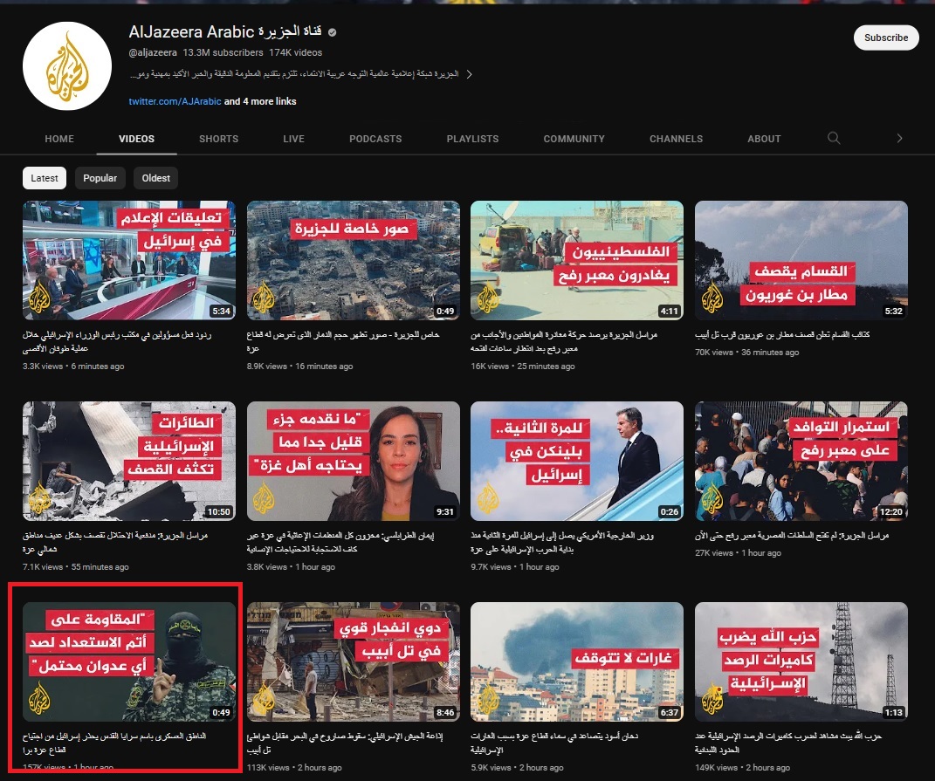Open title of video posted 16 minutes ago
Screen dimensions: 935x781
click(343, 341)
